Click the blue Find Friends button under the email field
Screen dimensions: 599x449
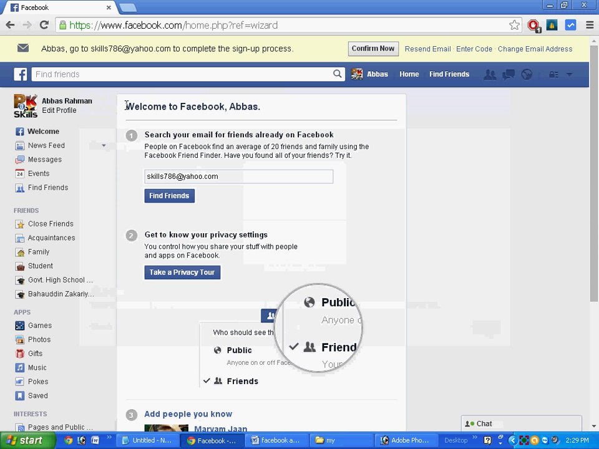[169, 196]
